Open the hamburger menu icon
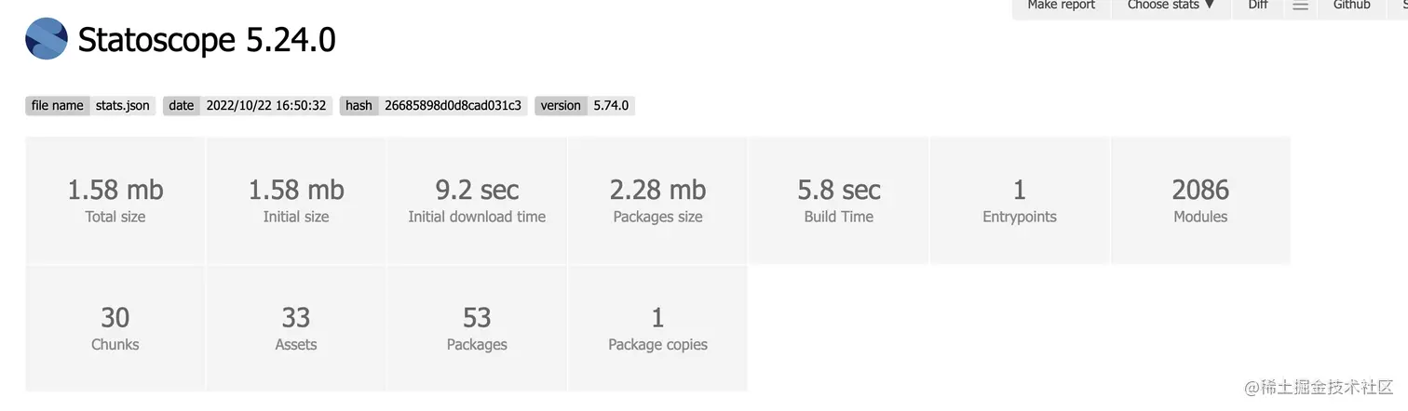 pos(1301,7)
